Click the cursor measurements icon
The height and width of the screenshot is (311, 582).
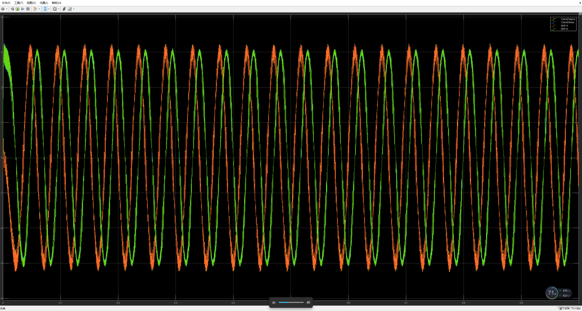click(x=70, y=9)
